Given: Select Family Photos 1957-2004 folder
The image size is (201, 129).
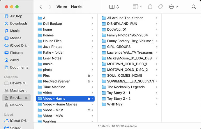Looking at the screenshot, I should pyautogui.click(x=129, y=35).
